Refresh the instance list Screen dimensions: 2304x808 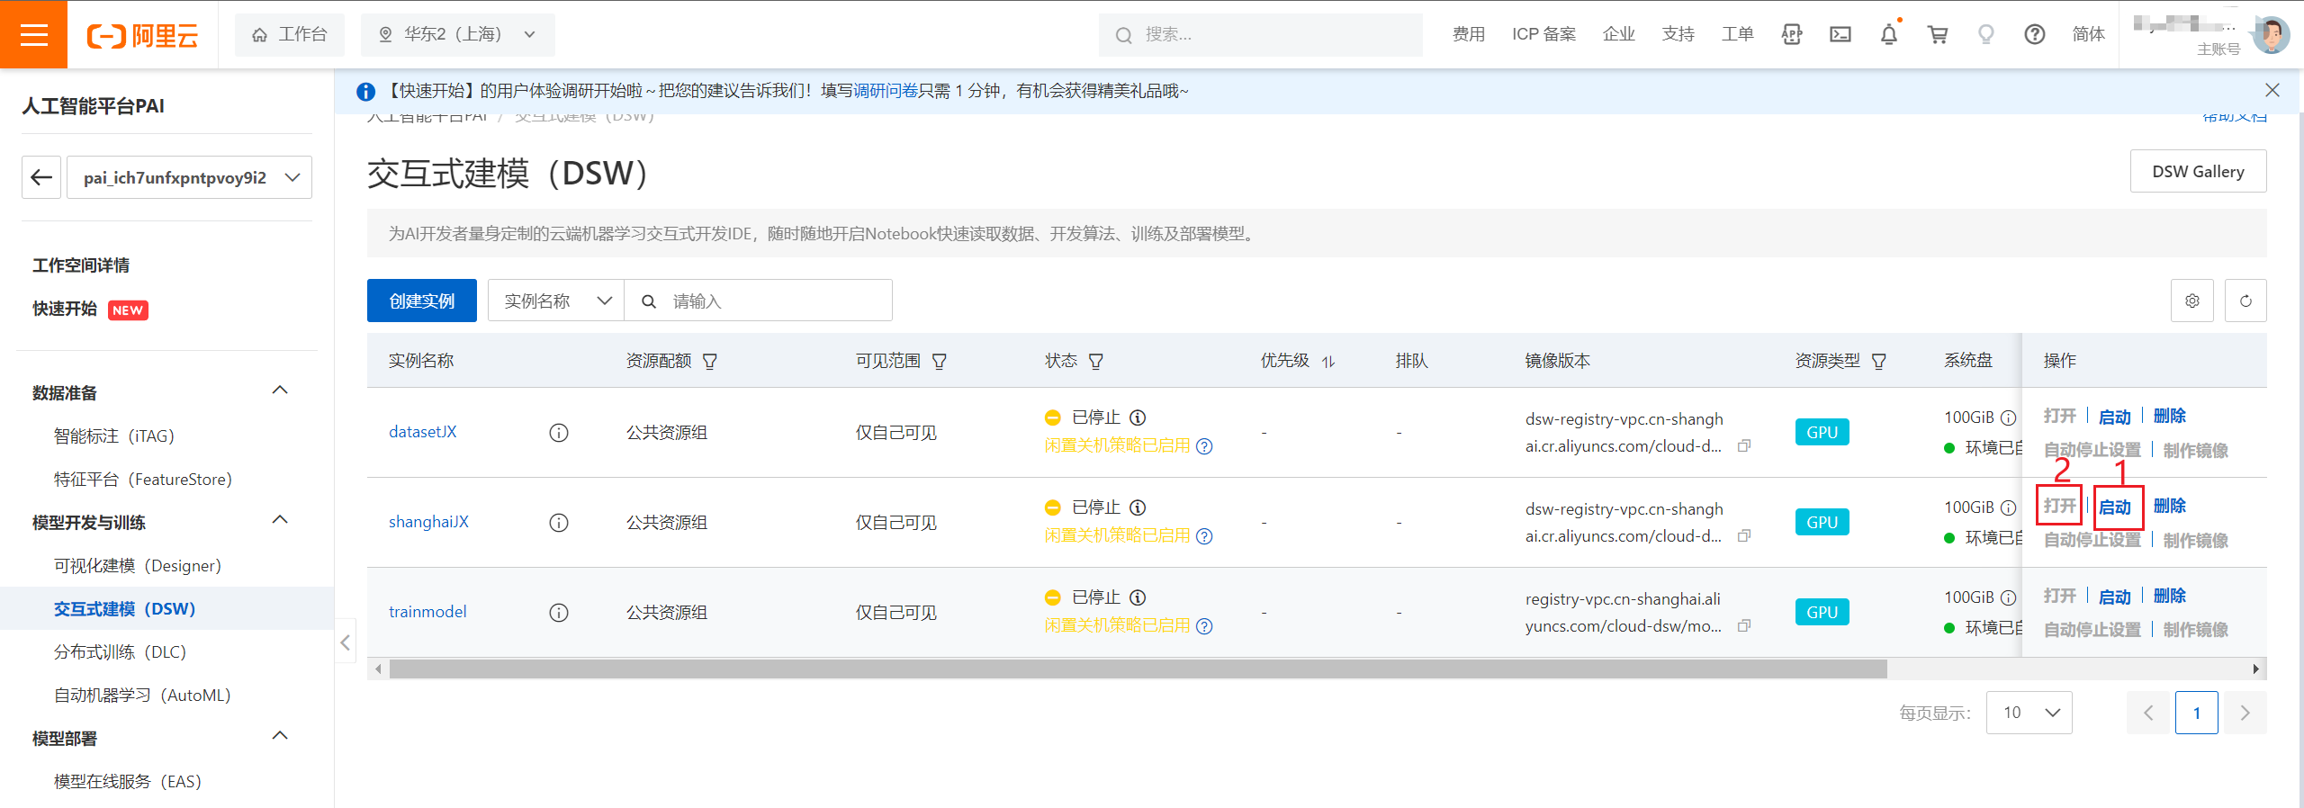pyautogui.click(x=2245, y=301)
